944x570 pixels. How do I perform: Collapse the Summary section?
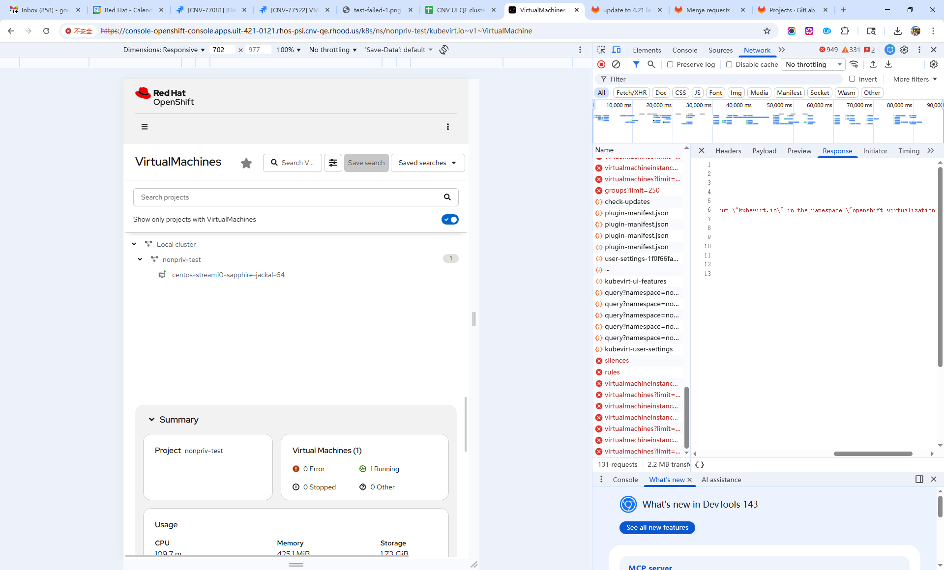(x=152, y=420)
